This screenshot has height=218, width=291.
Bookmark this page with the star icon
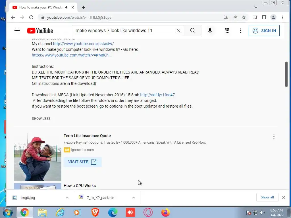tap(244, 17)
